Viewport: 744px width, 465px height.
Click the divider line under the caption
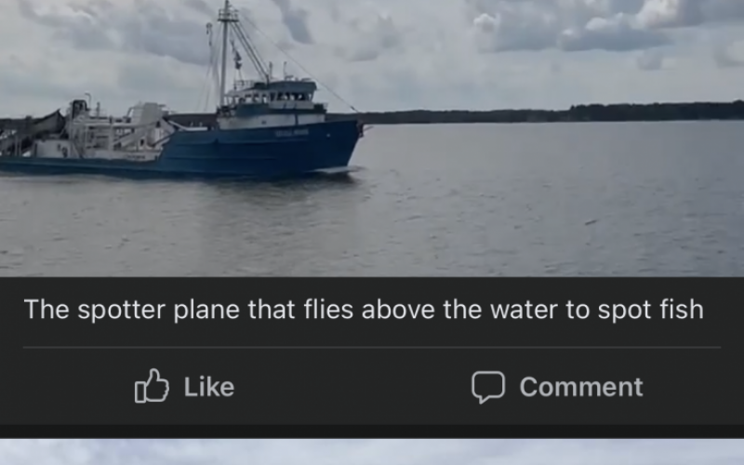372,347
